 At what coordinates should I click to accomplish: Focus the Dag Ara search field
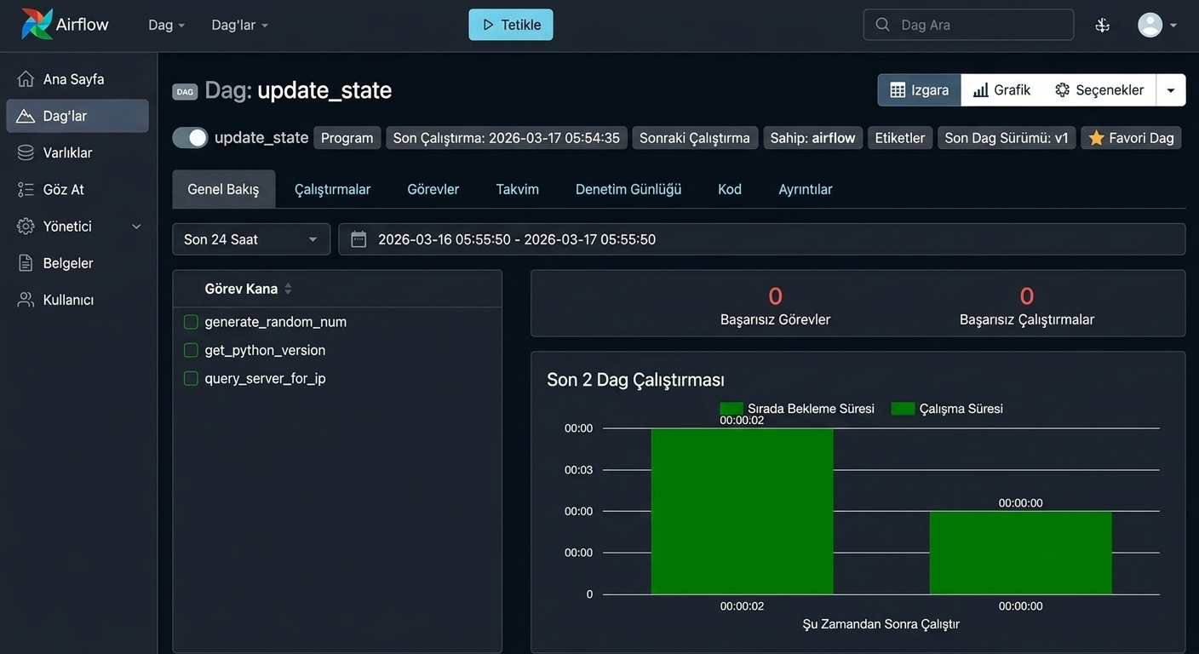pos(969,25)
